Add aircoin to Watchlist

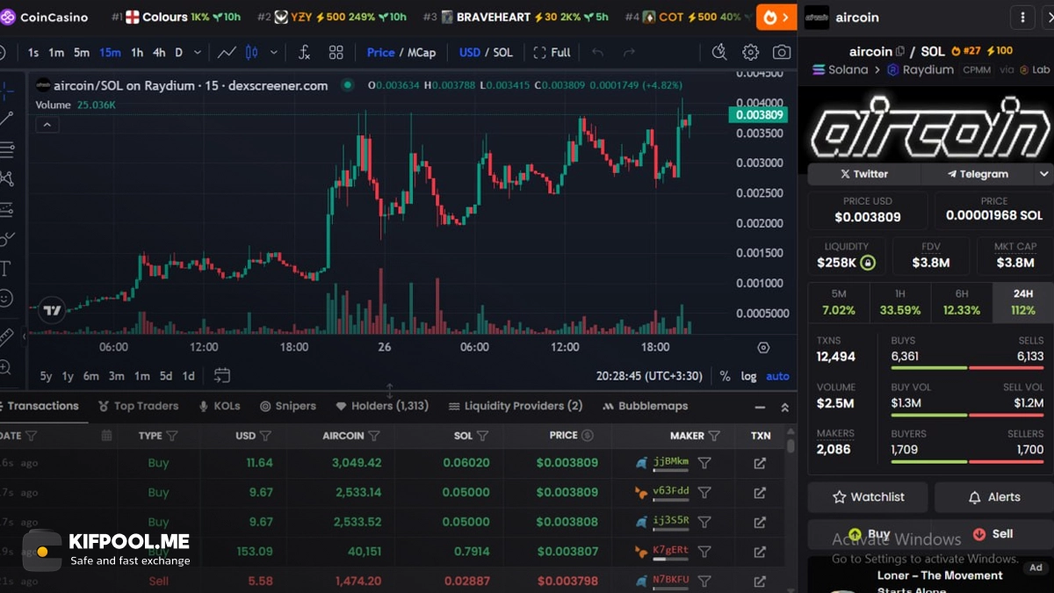coord(868,497)
